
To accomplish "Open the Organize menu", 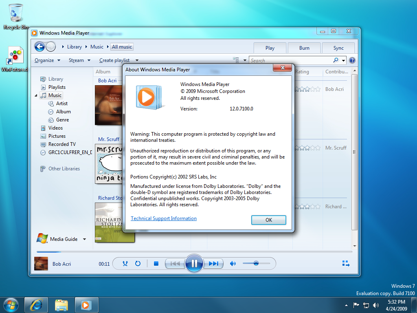I will [47, 60].
